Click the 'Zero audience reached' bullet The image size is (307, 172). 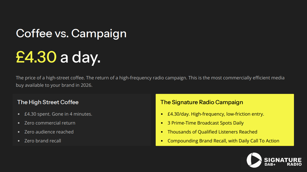[49, 132]
